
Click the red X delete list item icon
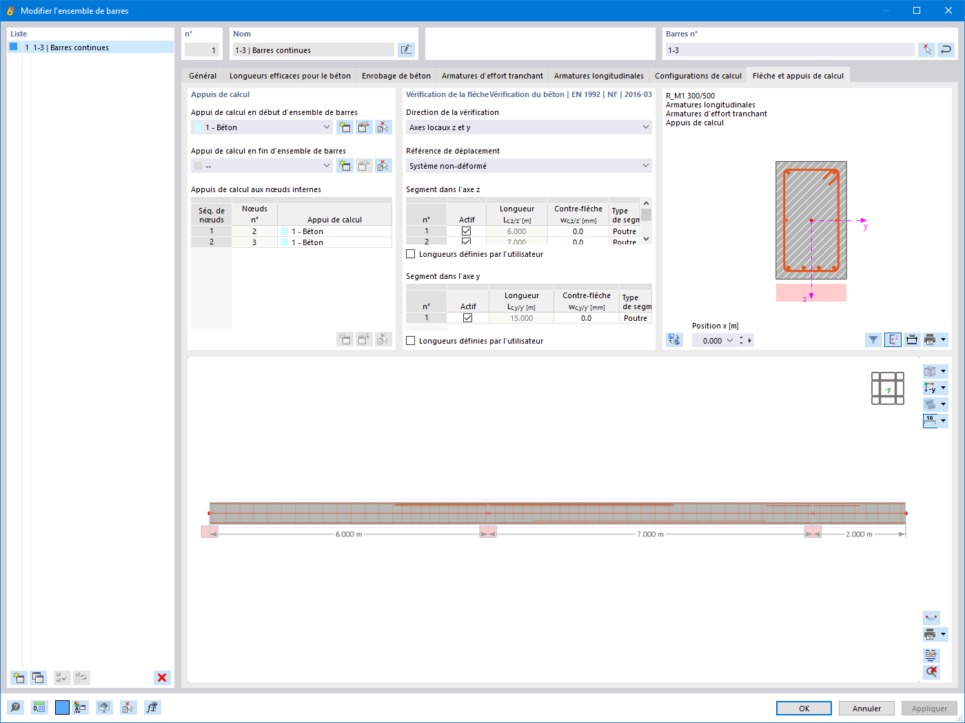coord(162,678)
